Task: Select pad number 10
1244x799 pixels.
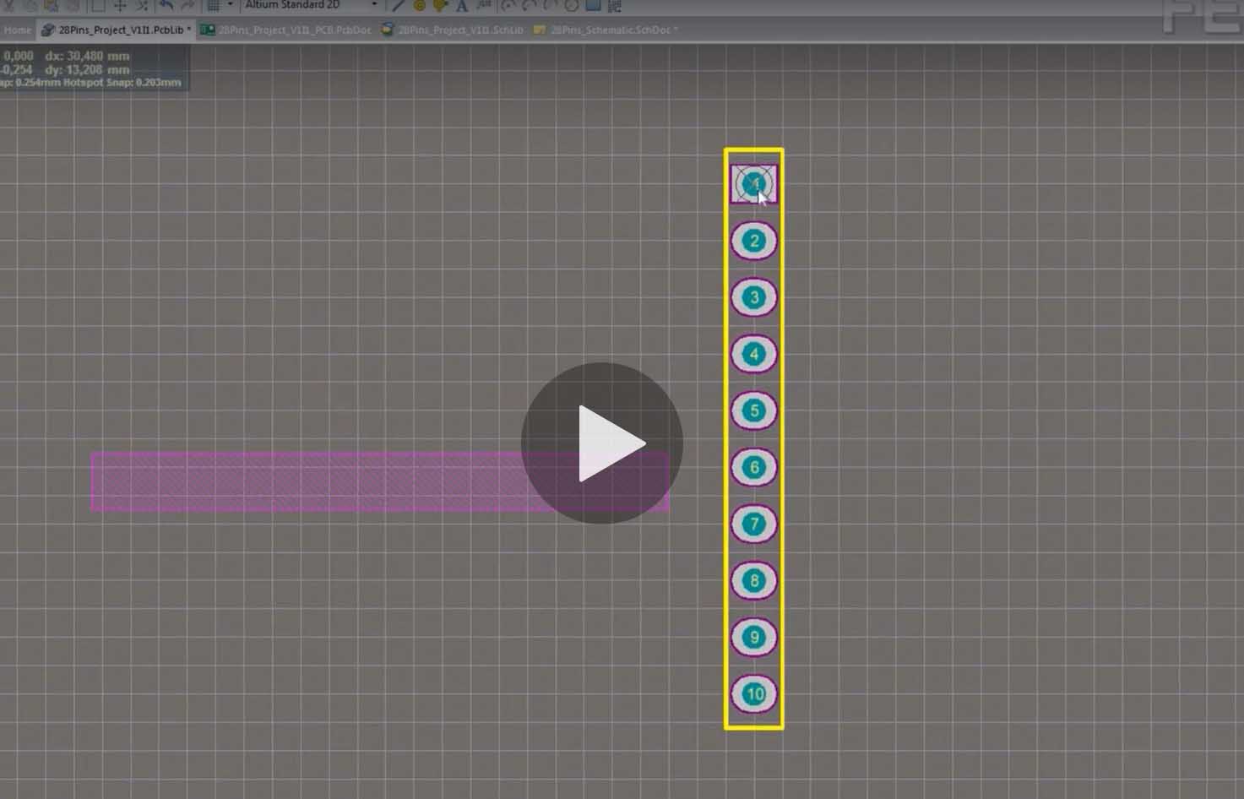Action: pos(754,694)
